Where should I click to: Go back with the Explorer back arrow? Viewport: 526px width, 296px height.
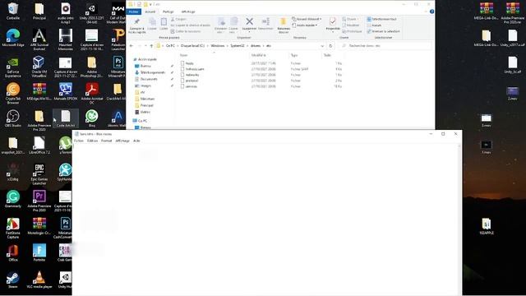131,46
